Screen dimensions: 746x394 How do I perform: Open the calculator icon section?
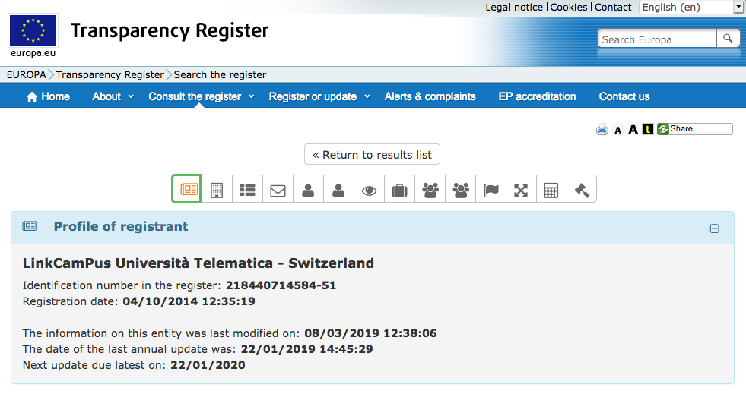(x=551, y=190)
